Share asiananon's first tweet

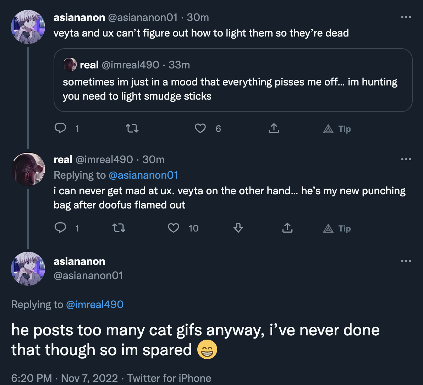tap(274, 128)
